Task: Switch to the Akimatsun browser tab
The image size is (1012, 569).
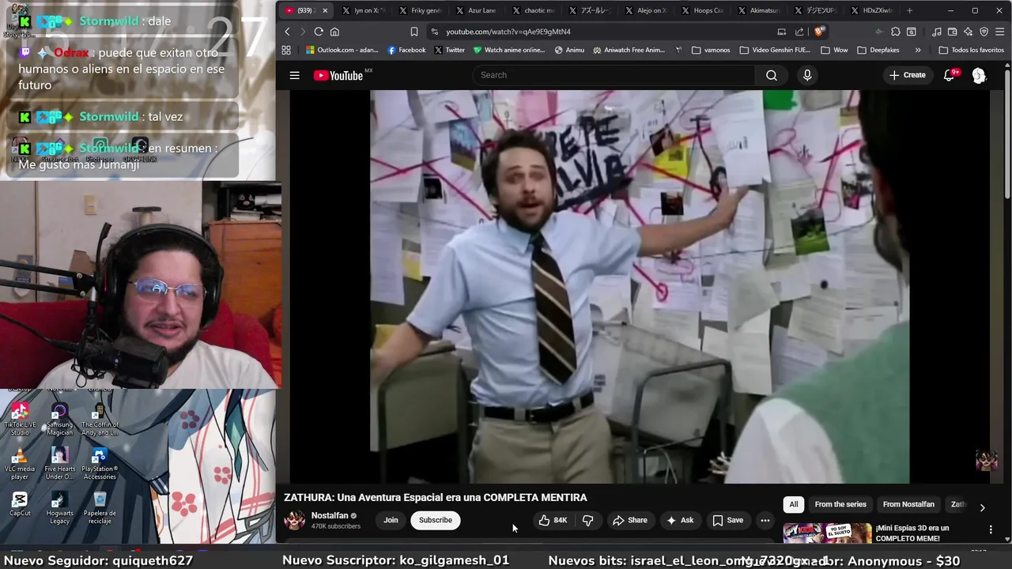Action: pos(757,10)
